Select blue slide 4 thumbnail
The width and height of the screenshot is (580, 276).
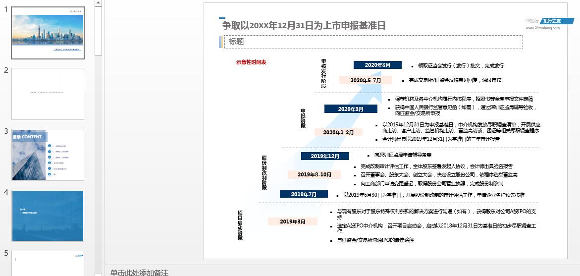[x=48, y=216]
